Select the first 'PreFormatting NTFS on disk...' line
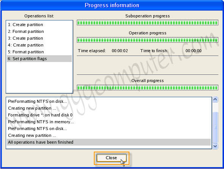The image size is (224, 169). 109,101
